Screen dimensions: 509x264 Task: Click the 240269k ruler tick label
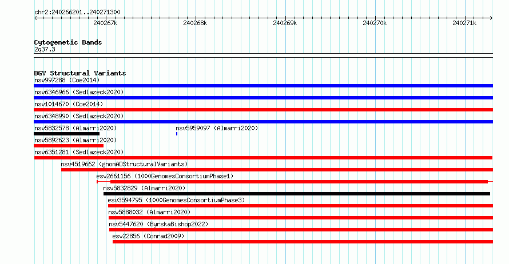[x=285, y=23]
